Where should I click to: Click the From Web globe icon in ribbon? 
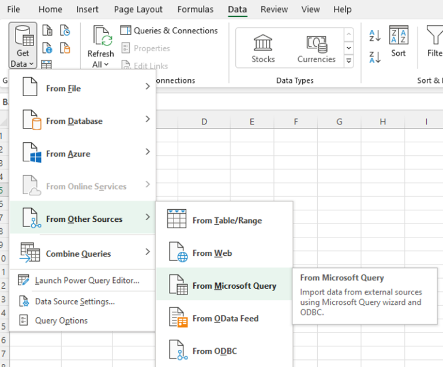pyautogui.click(x=47, y=48)
